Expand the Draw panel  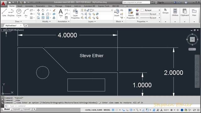(18, 22)
